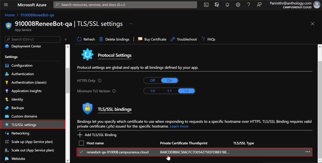Open Application Insights in sidebar
322x163 pixels.
[x=26, y=91]
